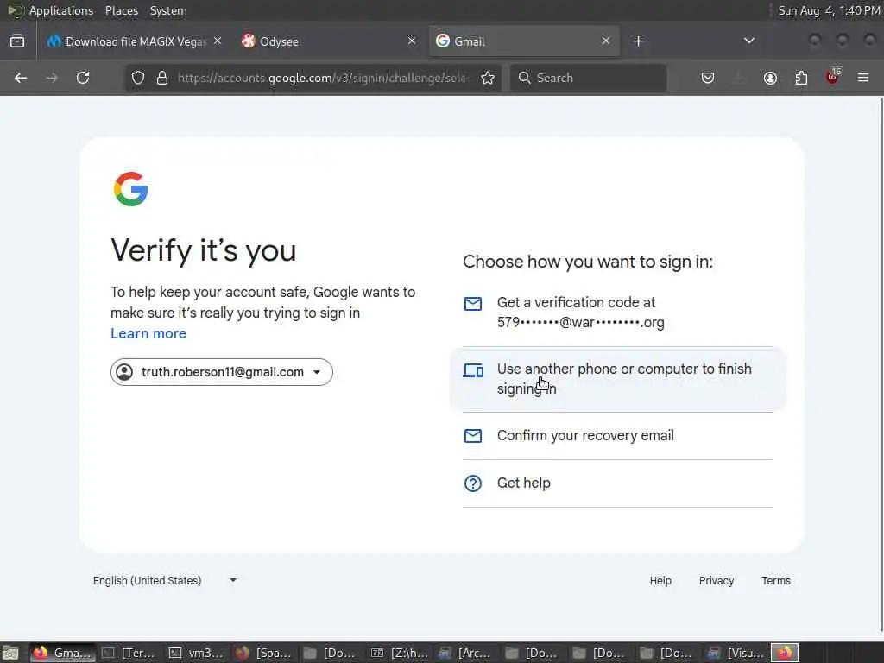Click the Learn more link
Viewport: 884px width, 663px height.
coord(148,334)
